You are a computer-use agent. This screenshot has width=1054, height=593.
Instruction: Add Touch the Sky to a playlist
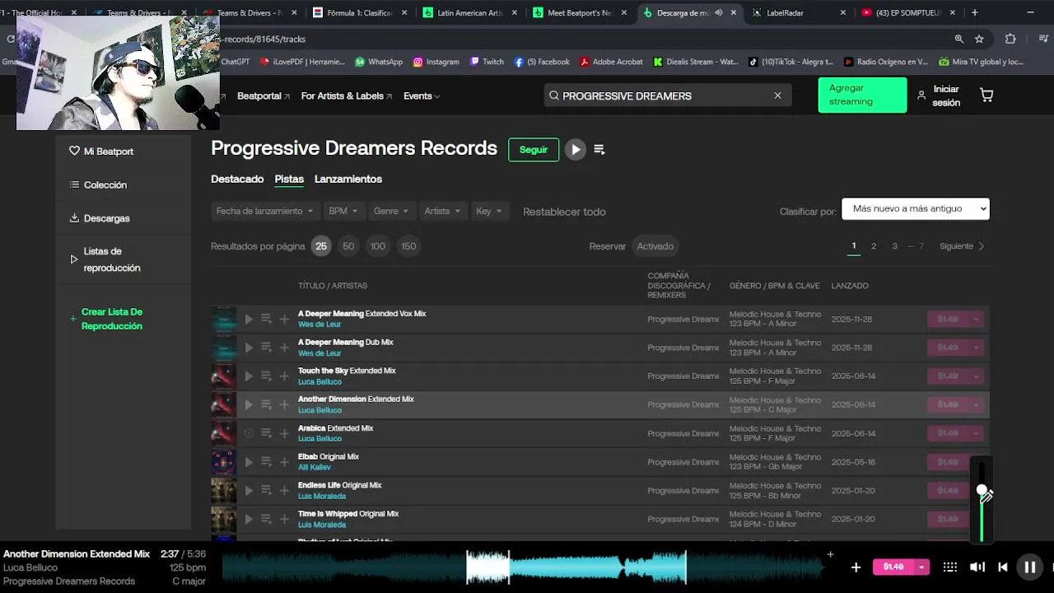pyautogui.click(x=284, y=376)
